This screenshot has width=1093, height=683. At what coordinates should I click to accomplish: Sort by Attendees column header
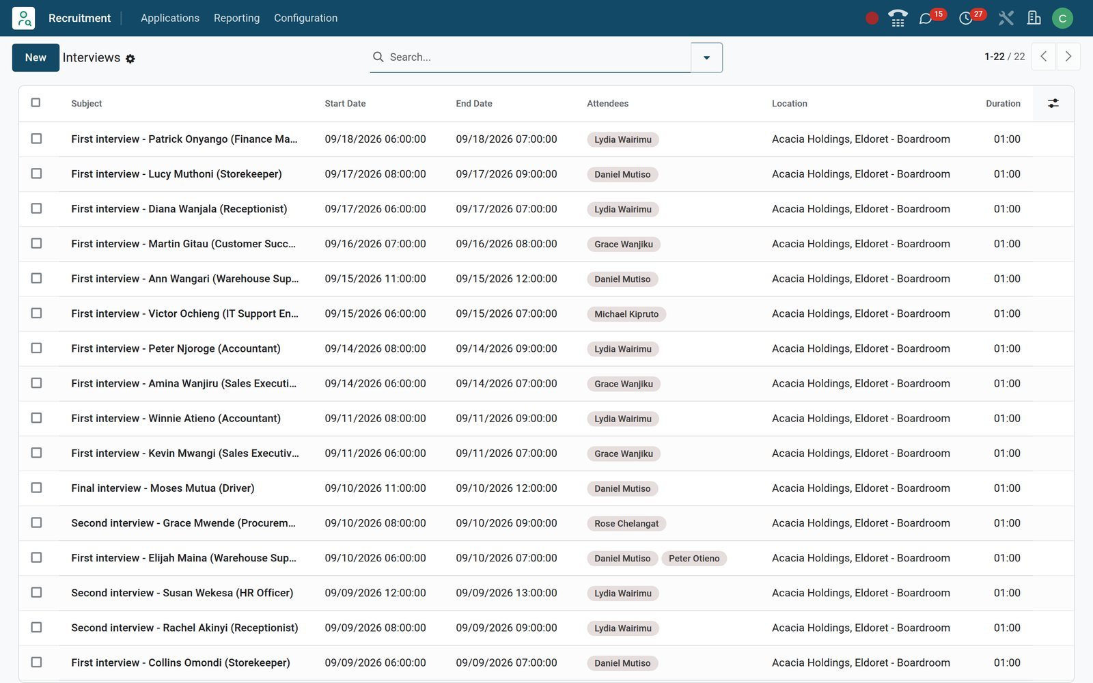(x=607, y=104)
